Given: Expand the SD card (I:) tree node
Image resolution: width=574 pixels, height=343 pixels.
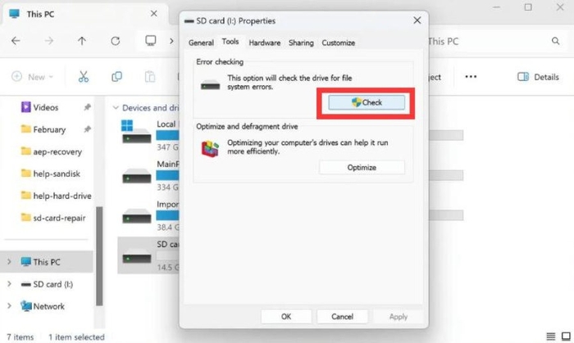Looking at the screenshot, I should (x=9, y=284).
